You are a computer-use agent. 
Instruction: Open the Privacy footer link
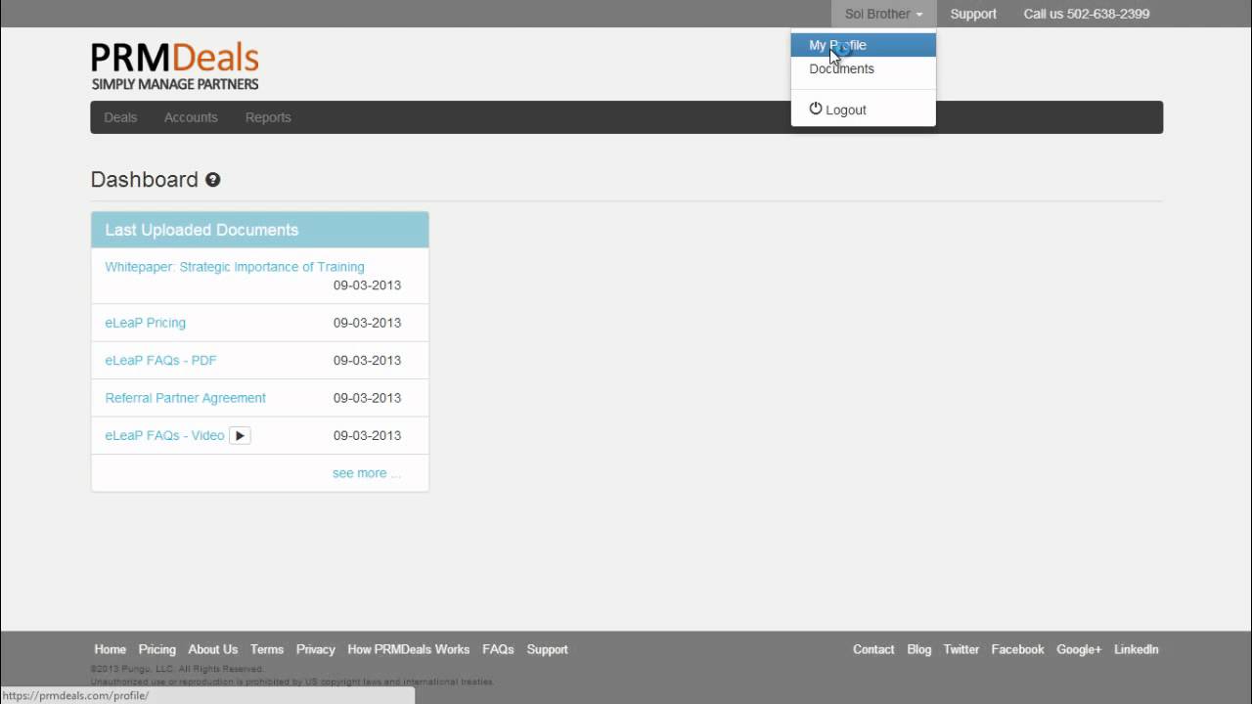click(x=316, y=649)
